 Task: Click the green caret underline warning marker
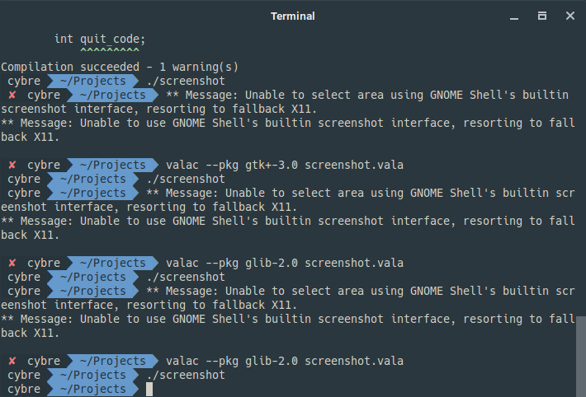[x=110, y=49]
